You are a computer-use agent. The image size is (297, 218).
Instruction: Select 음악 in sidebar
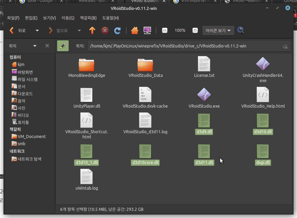(18, 101)
